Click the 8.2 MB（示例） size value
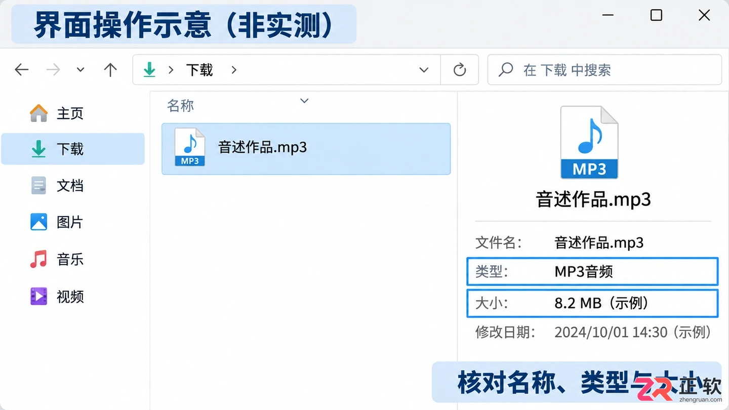The width and height of the screenshot is (729, 410). click(x=601, y=303)
